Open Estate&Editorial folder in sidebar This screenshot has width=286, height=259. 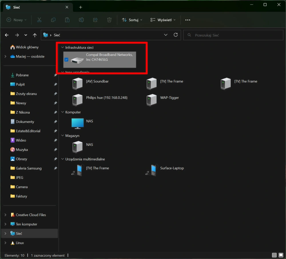click(28, 131)
